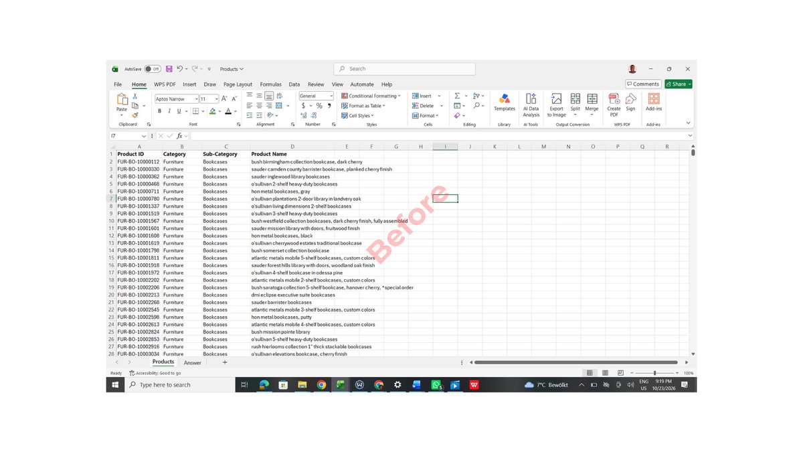Toggle Top Align button
This screenshot has width=803, height=452.
[249, 96]
